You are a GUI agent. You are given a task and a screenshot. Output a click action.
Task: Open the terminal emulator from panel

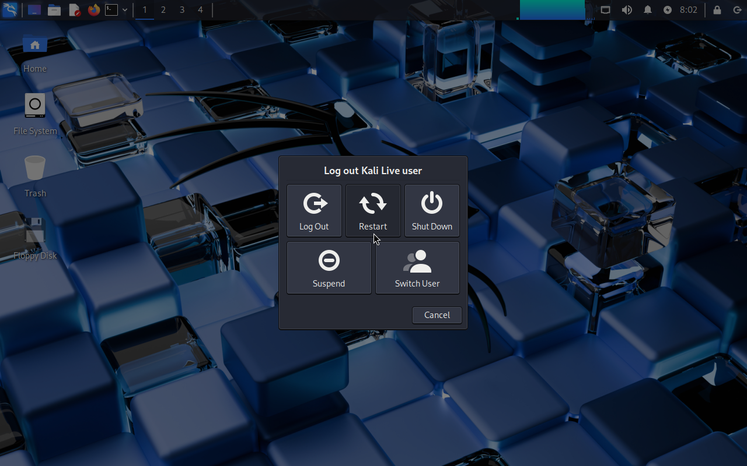[x=111, y=10]
